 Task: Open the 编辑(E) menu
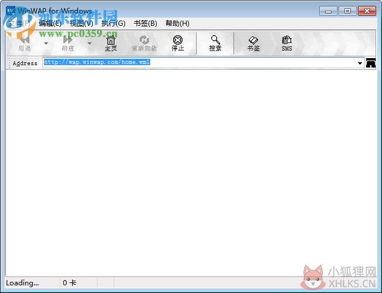pos(50,23)
